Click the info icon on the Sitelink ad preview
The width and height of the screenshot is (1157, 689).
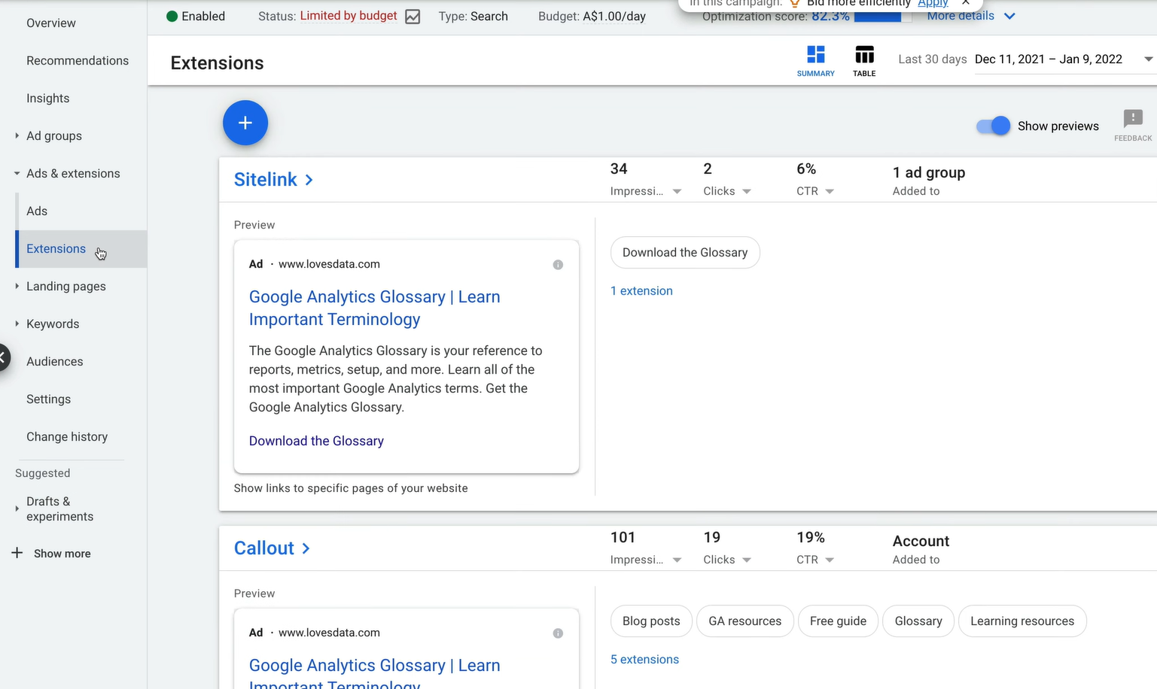pos(558,264)
